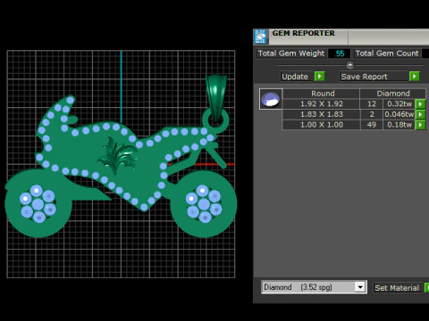Click the Gem Reporter panel icon
The image size is (429, 321).
coord(260,37)
